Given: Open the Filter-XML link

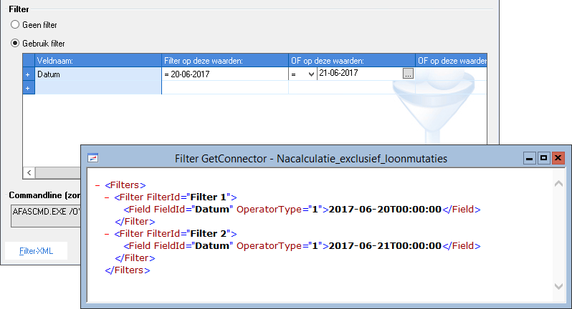Looking at the screenshot, I should [36, 251].
